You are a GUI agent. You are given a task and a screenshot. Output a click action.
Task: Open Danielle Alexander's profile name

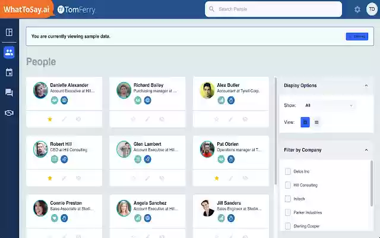point(69,85)
